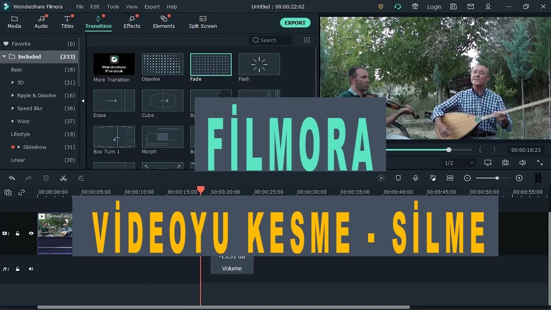Open the adjust sliders Edit icon

(80, 178)
